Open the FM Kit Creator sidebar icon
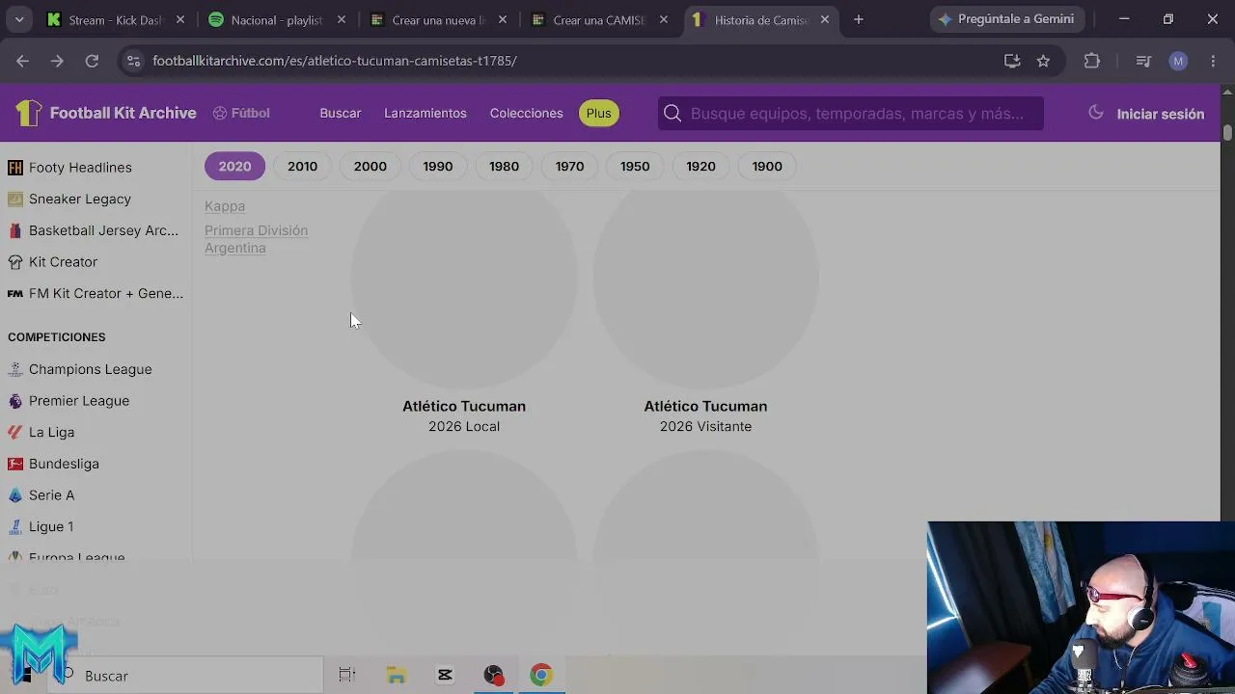The width and height of the screenshot is (1235, 694). click(x=15, y=293)
